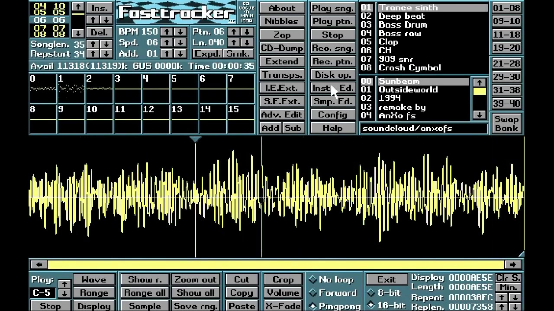Open Transps. transpose panel
This screenshot has height=311, width=554.
282,75
